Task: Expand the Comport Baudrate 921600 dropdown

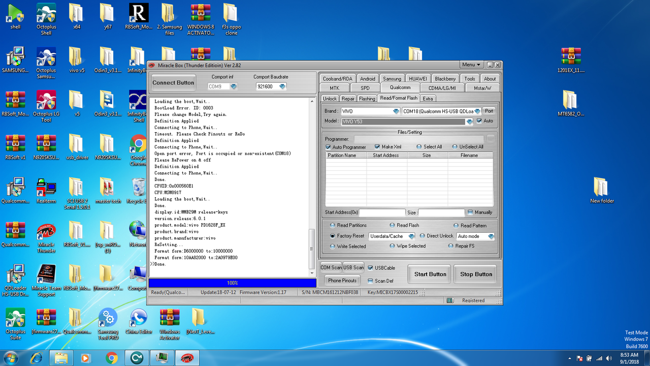Action: point(282,86)
